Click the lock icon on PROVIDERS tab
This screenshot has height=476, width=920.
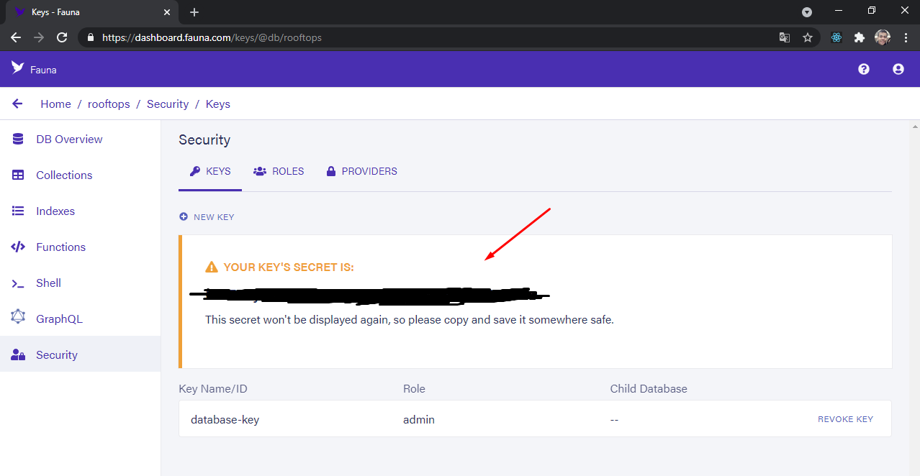(331, 171)
